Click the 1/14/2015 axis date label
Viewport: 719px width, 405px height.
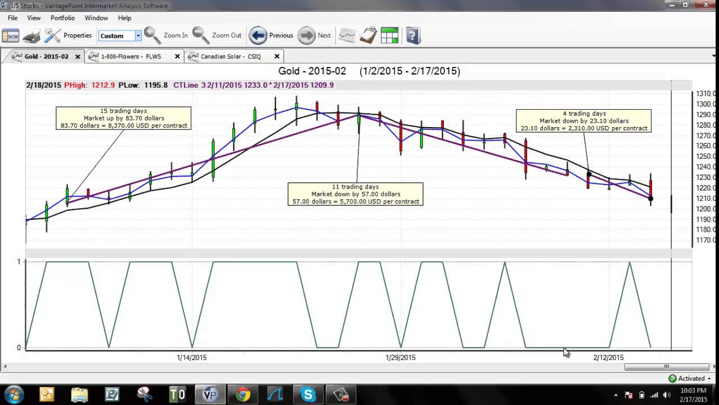[192, 357]
